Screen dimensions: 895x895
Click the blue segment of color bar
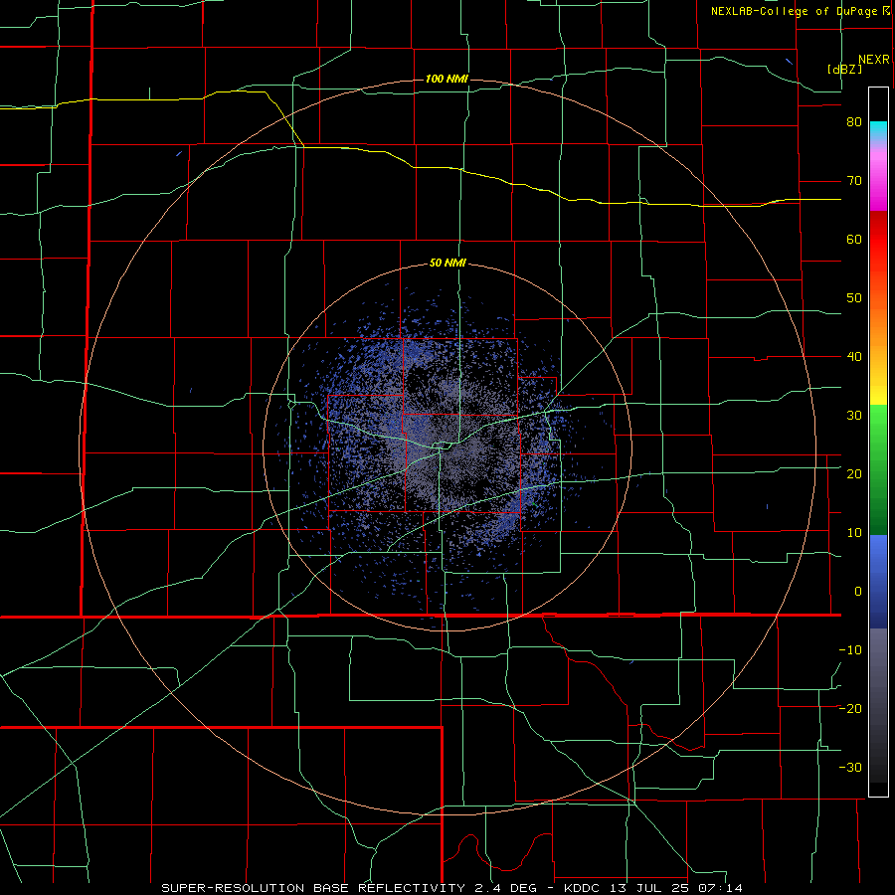coord(878,582)
